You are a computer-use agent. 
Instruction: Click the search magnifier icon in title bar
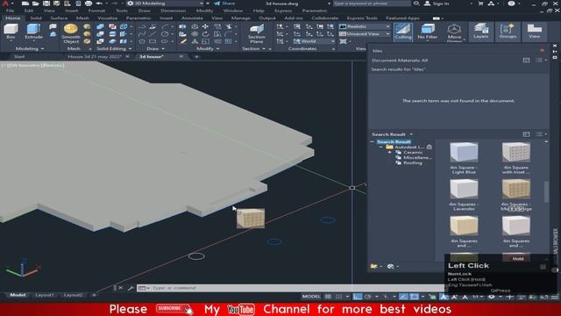tap(416, 4)
